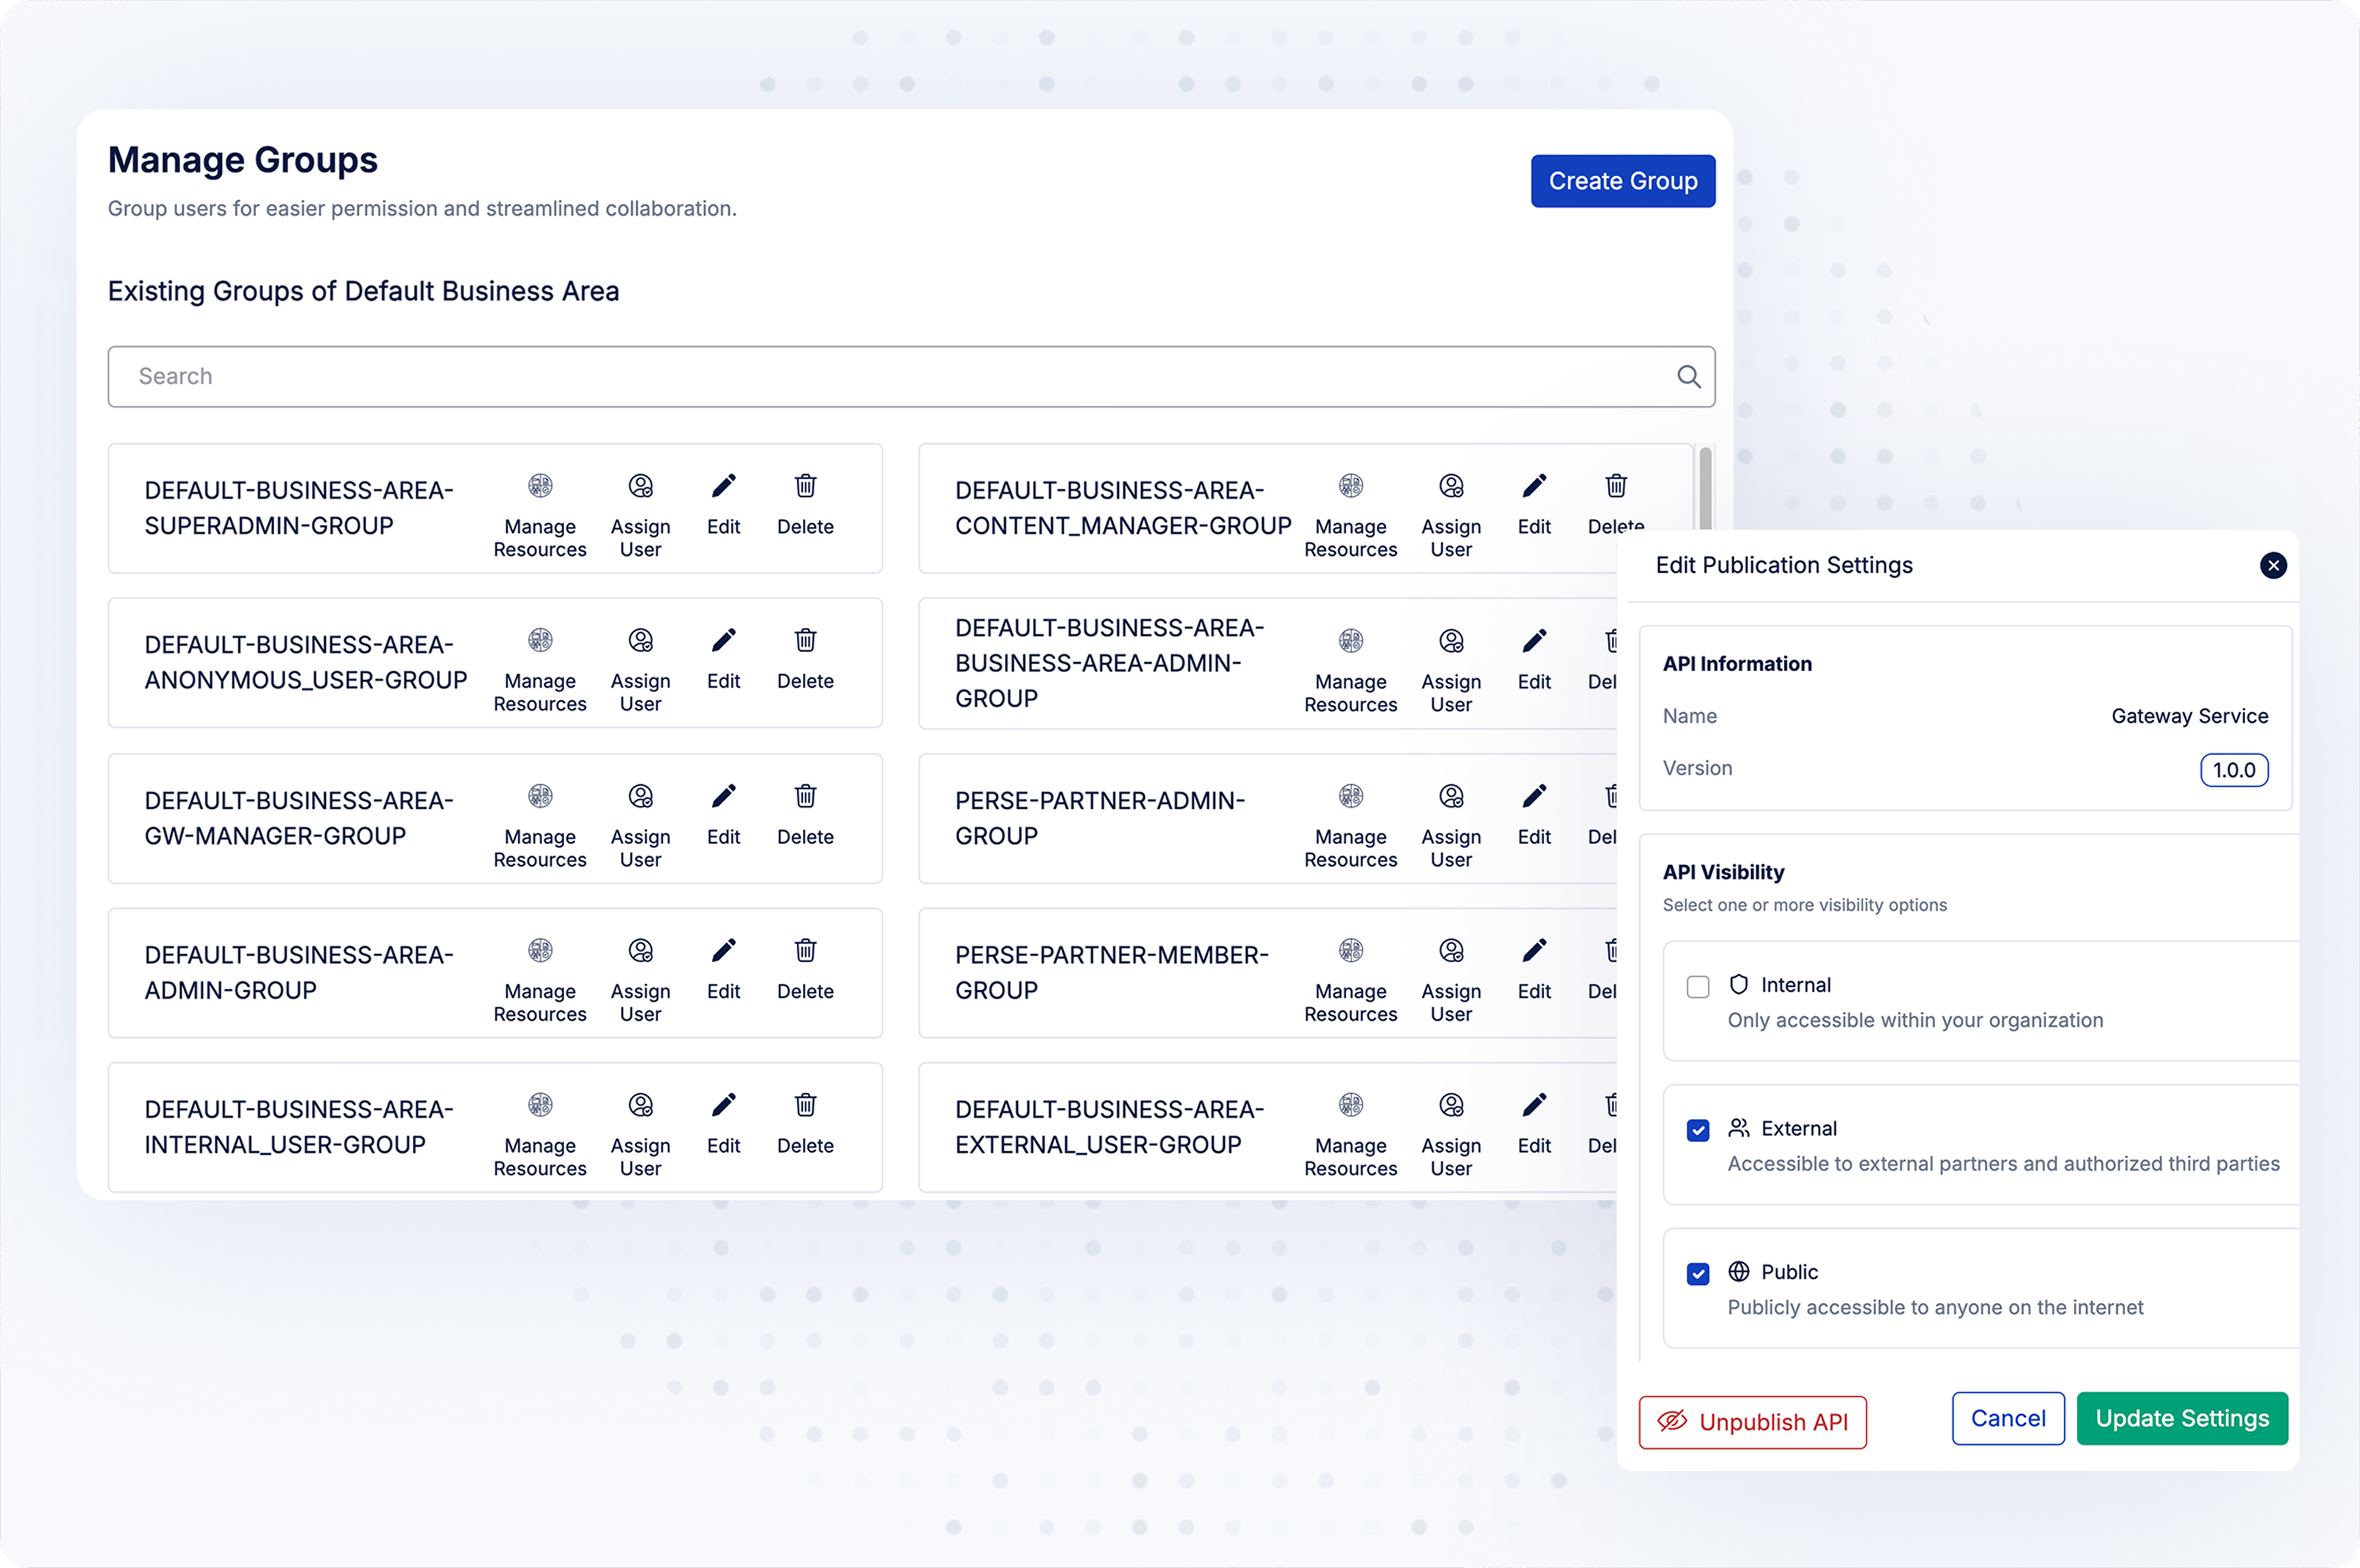Delete the INTERNAL_USER-GROUP entry
Viewport: 2360px width, 1568px height.
coord(805,1106)
